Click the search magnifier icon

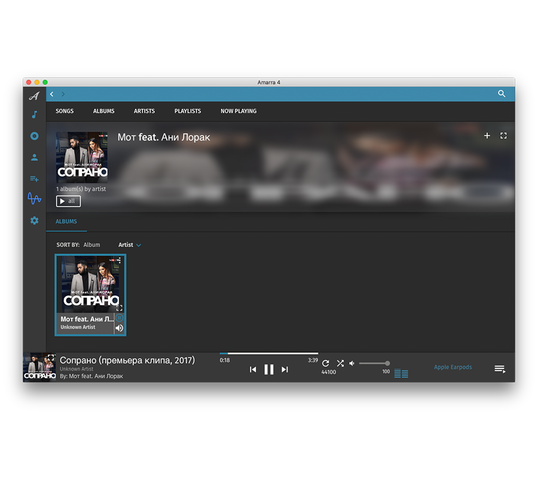coord(502,94)
